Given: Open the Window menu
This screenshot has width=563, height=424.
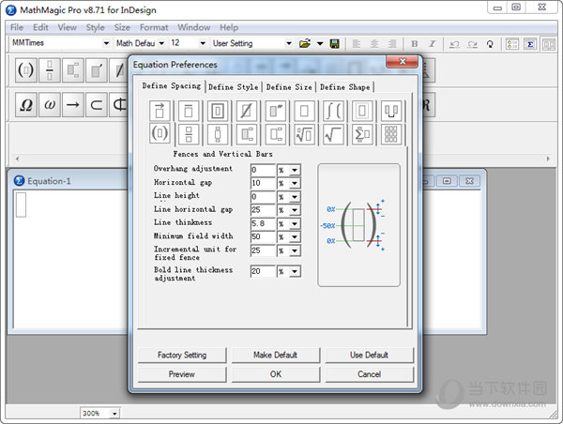Looking at the screenshot, I should 194,27.
